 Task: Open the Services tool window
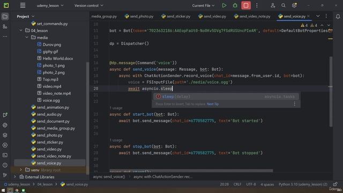[x=5, y=145]
